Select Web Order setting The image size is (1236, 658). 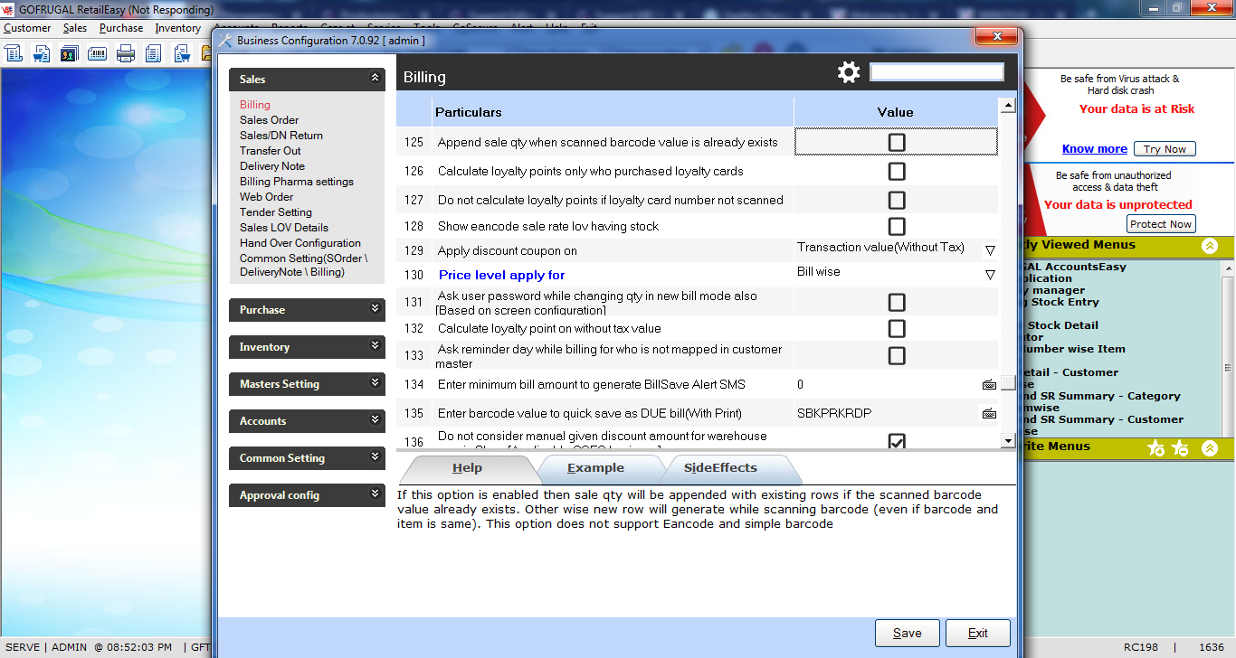click(x=267, y=197)
